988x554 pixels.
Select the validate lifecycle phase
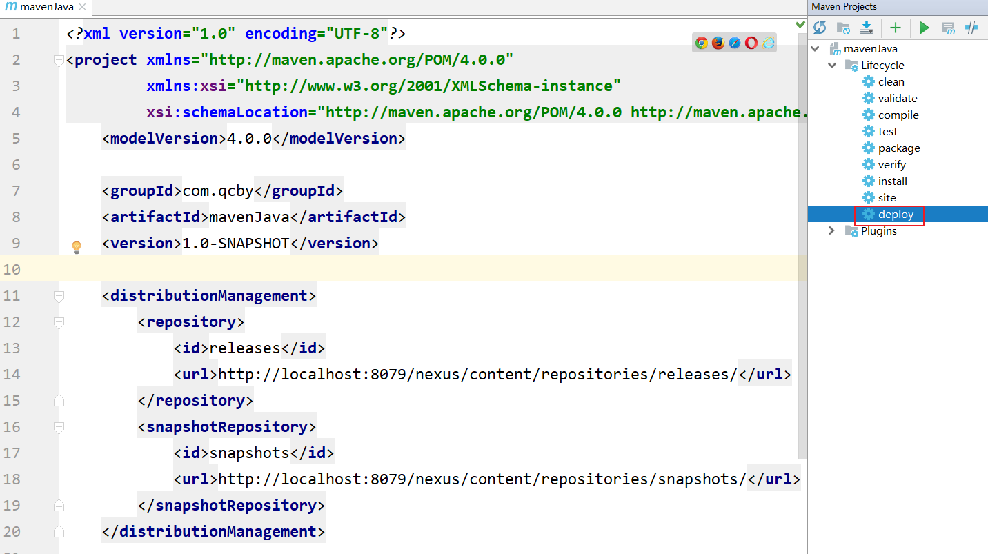[x=898, y=98]
